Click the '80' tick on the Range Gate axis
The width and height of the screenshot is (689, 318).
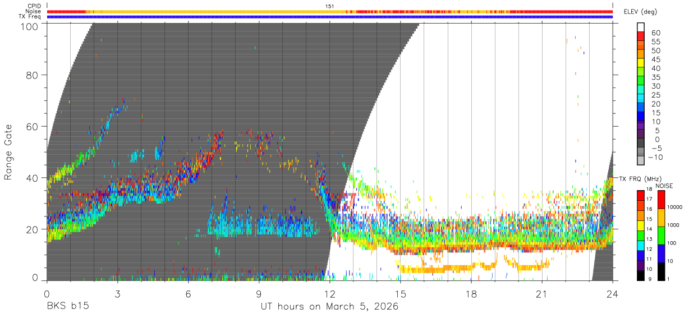(x=32, y=75)
